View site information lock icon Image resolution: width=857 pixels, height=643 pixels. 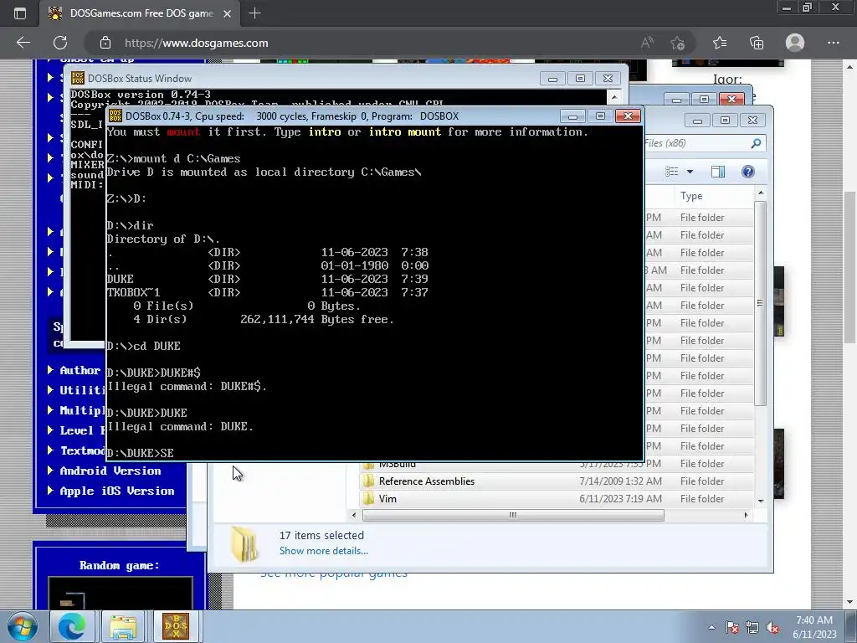[x=105, y=43]
